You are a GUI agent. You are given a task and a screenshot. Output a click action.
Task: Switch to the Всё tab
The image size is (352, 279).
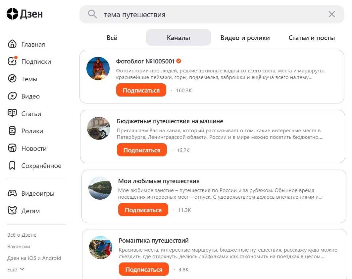click(112, 38)
